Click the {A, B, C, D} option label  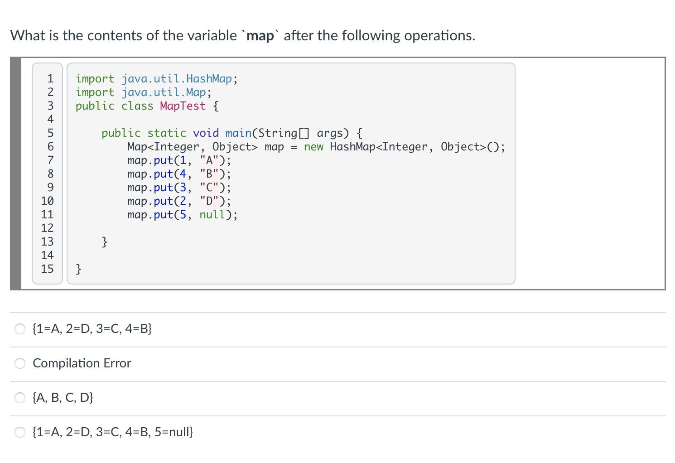[62, 398]
